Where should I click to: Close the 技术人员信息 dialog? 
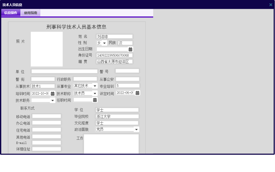(x=270, y=4)
